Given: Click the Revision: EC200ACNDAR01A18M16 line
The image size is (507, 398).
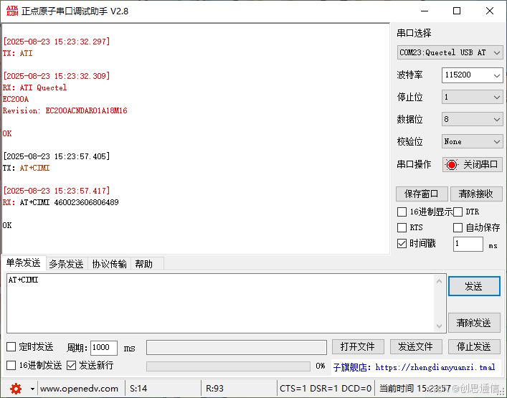Looking at the screenshot, I should [65, 111].
